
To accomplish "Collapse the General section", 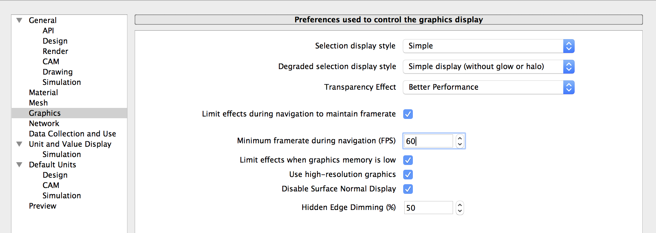I will click(19, 20).
